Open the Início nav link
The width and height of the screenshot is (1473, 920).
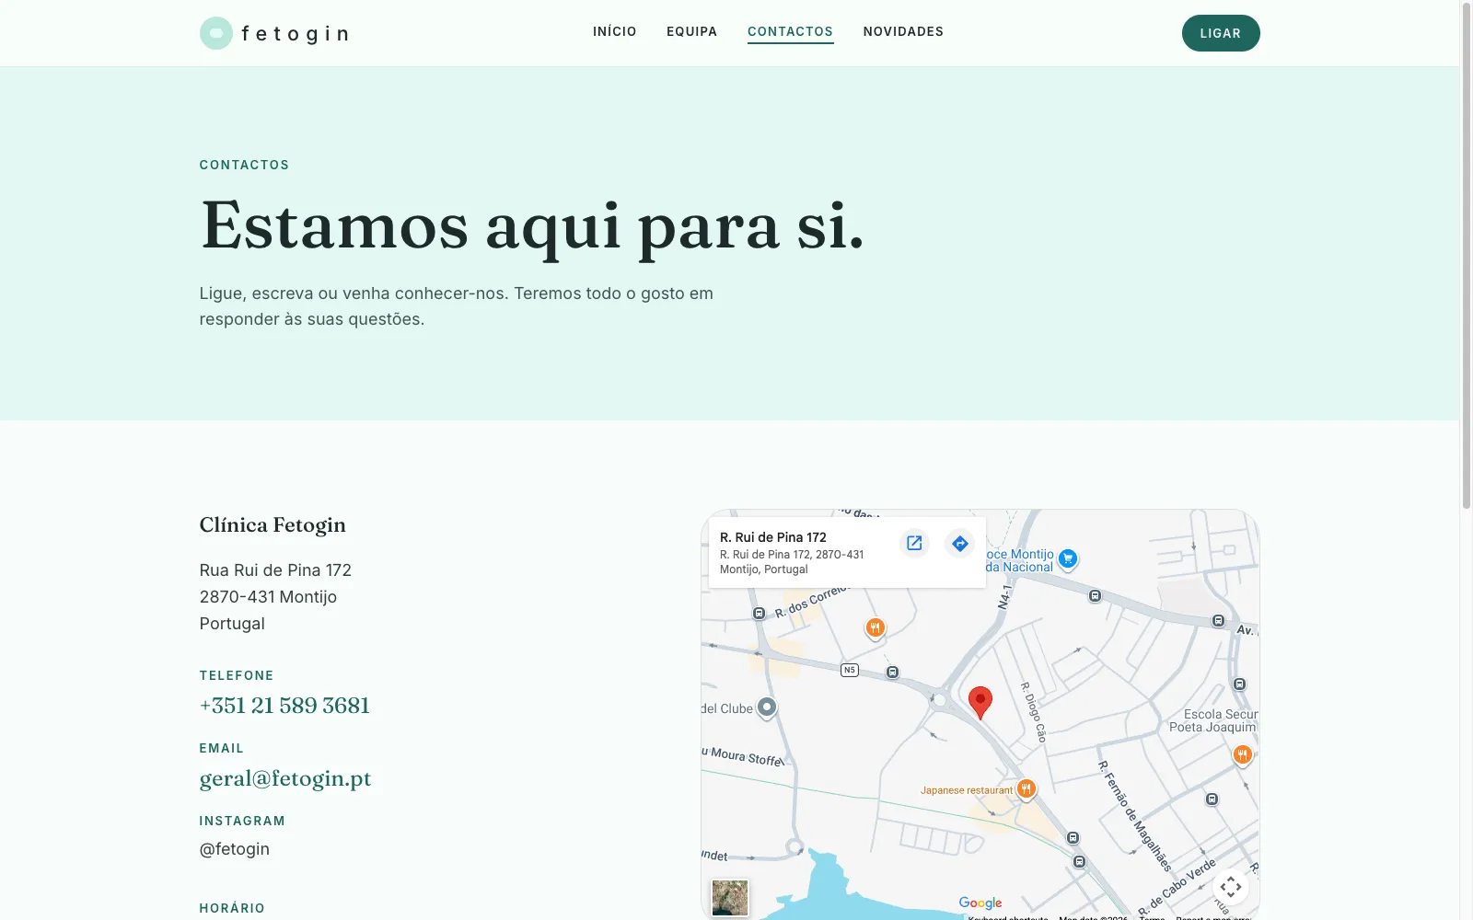[x=615, y=31]
